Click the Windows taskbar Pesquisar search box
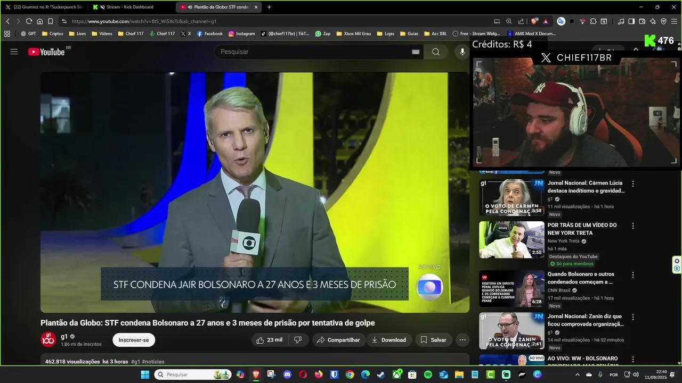The height and width of the screenshot is (383, 682). (193, 374)
